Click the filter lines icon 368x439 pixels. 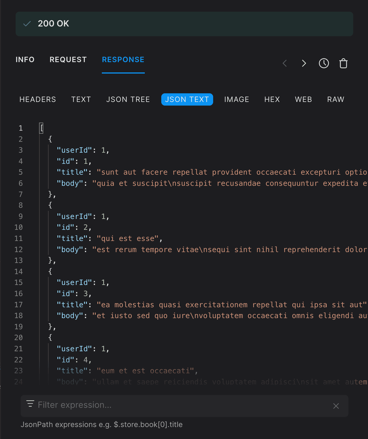point(30,404)
